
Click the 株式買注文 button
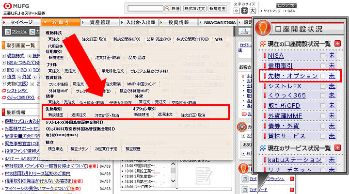pyautogui.click(x=195, y=8)
